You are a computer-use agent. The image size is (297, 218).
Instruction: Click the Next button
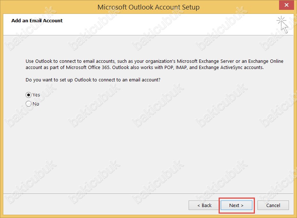(236, 205)
